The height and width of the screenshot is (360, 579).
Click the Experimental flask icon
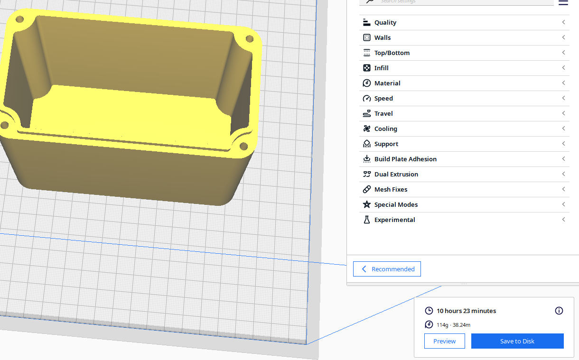(x=366, y=220)
